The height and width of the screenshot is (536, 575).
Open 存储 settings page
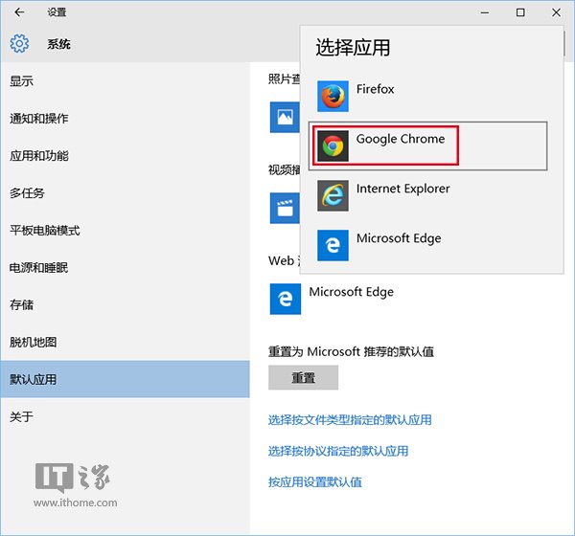[x=22, y=304]
